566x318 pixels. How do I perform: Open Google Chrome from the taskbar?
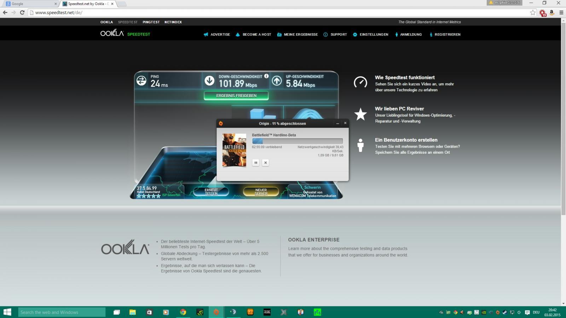(x=183, y=312)
